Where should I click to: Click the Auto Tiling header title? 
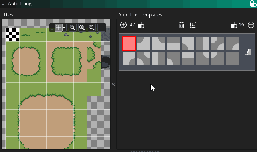[x=20, y=4]
